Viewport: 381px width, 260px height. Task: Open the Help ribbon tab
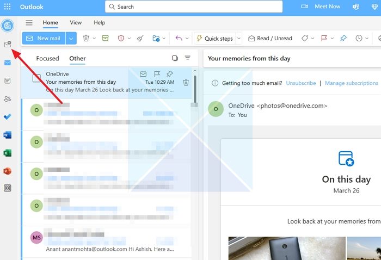tap(100, 23)
